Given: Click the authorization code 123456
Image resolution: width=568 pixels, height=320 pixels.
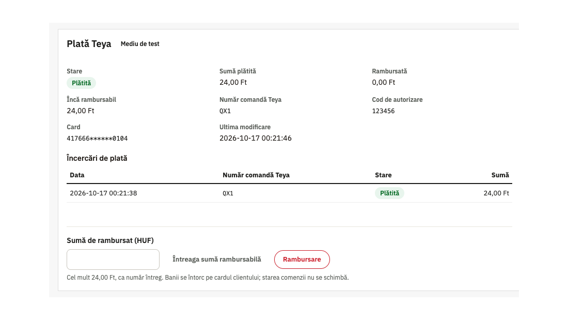Looking at the screenshot, I should [383, 111].
